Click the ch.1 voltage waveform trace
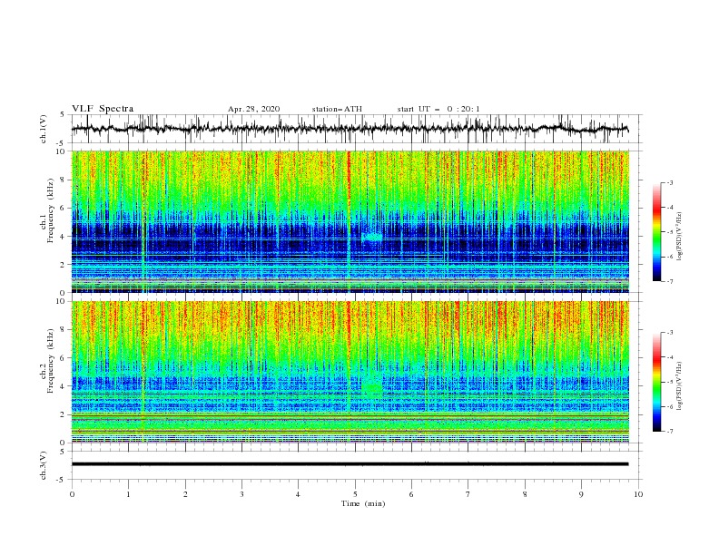The width and height of the screenshot is (719, 555). click(x=350, y=129)
